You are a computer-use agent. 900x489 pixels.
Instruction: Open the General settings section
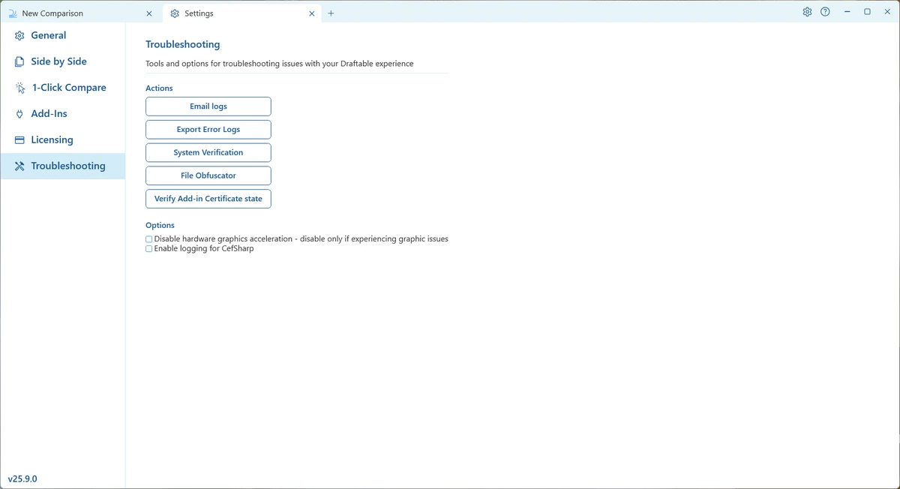click(x=62, y=35)
